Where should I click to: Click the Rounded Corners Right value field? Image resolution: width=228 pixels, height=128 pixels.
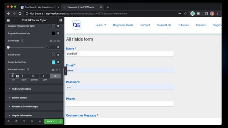pos(24,76)
